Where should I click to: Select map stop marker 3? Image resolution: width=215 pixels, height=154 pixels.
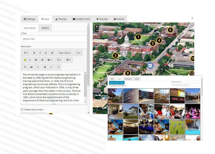pos(115,56)
